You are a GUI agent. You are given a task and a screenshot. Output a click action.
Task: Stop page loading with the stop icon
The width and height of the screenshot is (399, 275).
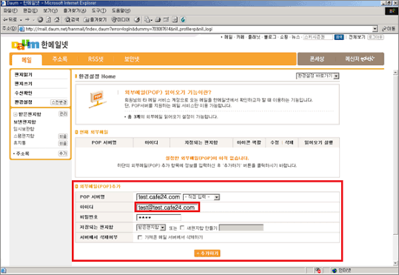(40, 19)
